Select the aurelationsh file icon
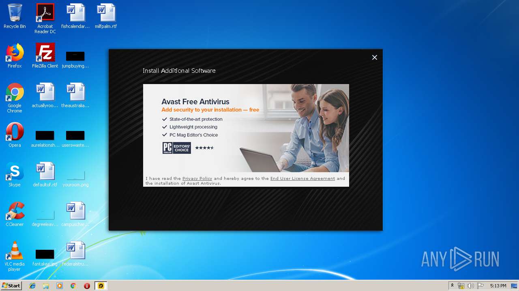Screen dimensions: 519x291 pos(45,138)
